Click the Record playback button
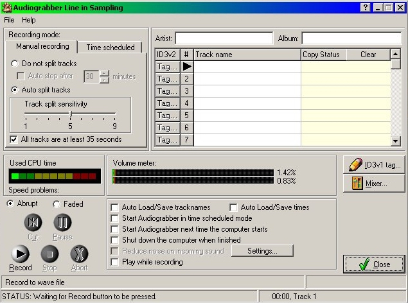The width and height of the screenshot is (408, 303). pos(20,254)
